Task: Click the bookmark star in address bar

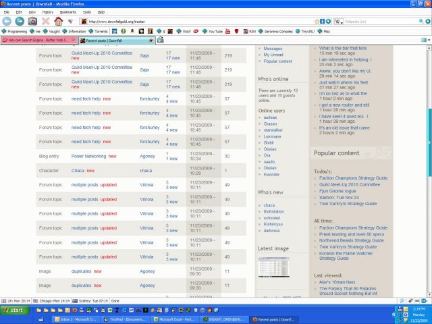Action: pyautogui.click(x=317, y=21)
